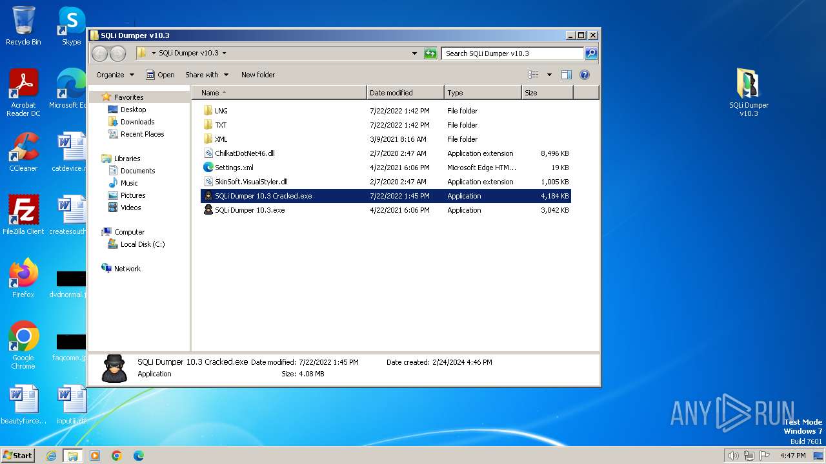This screenshot has width=826, height=464.
Task: Sort by the Type column header
Action: pos(483,93)
